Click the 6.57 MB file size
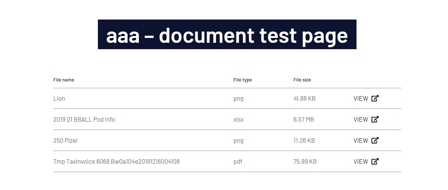Viewport: 448px width, 190px height. (304, 120)
